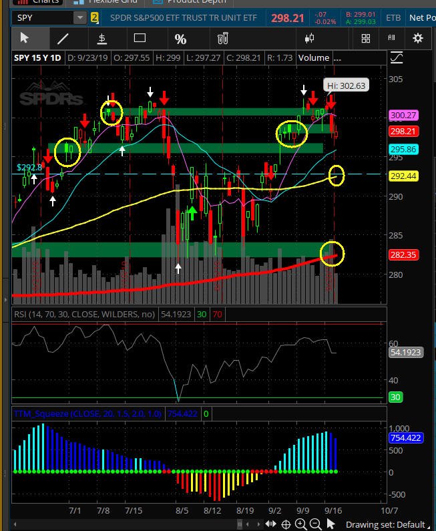Toggle the percent icon in the toolbar
The width and height of the screenshot is (436, 531).
180,39
